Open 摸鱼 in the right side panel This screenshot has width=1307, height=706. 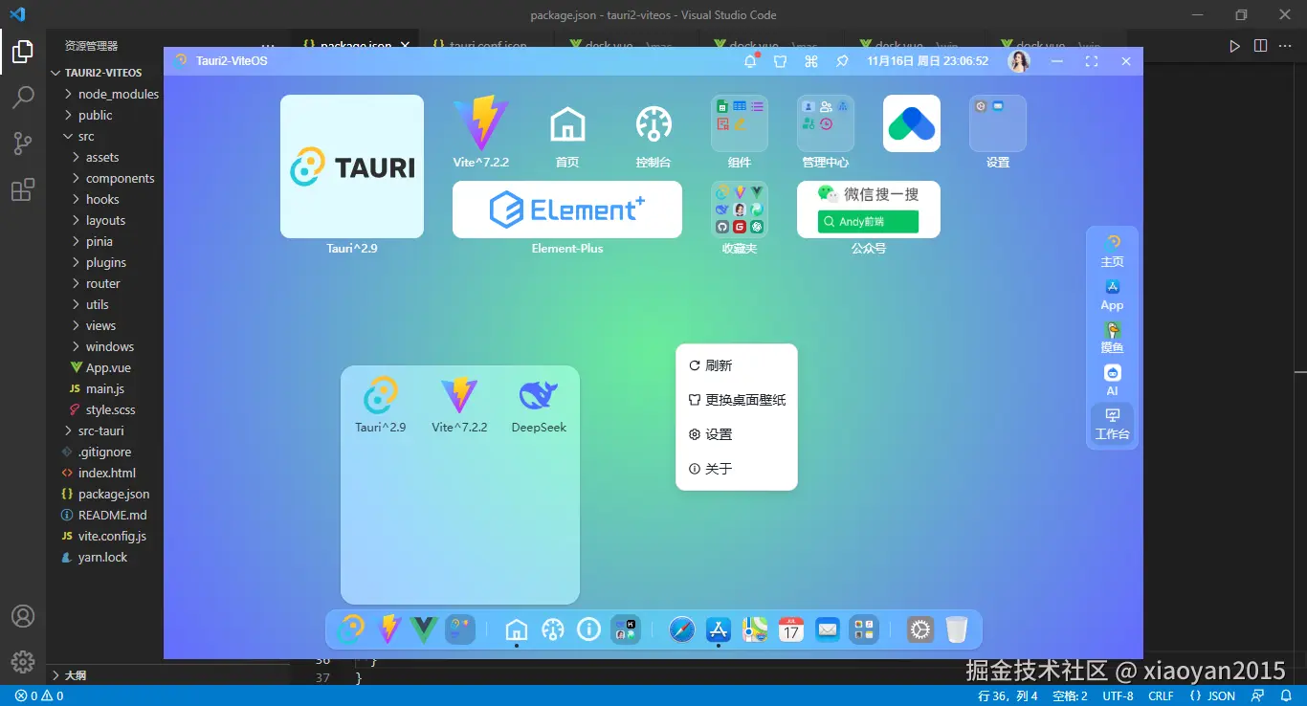(x=1112, y=338)
